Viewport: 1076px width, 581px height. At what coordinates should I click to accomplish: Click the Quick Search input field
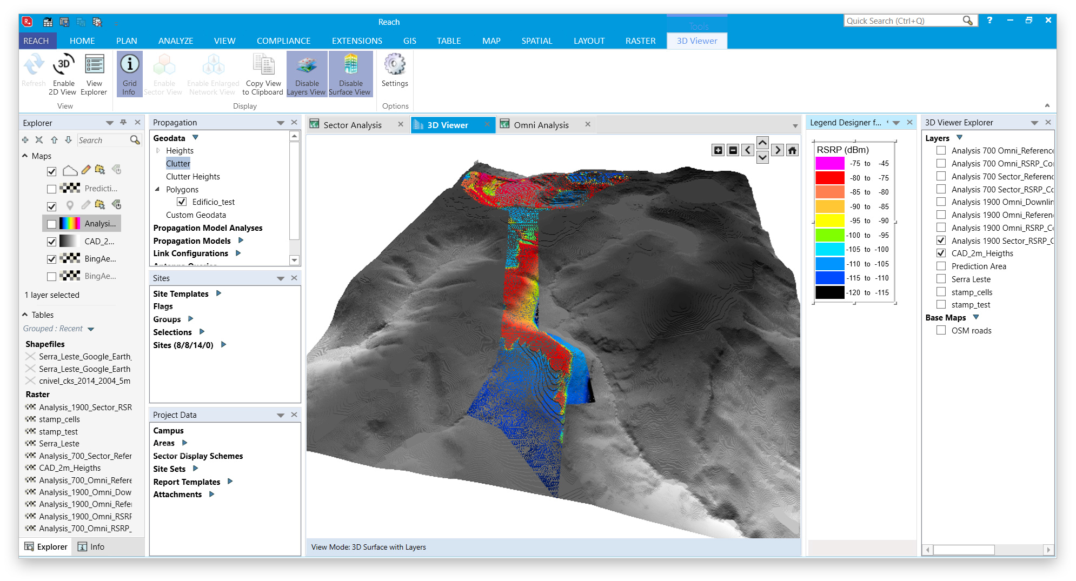click(x=902, y=21)
